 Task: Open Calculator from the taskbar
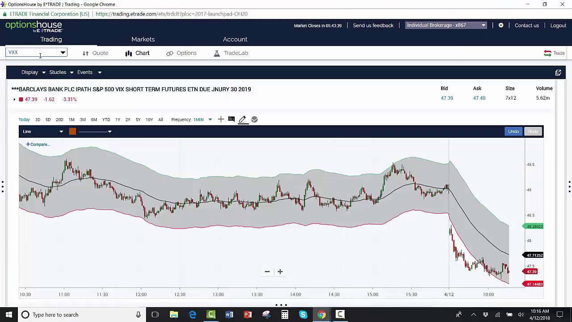(285, 315)
